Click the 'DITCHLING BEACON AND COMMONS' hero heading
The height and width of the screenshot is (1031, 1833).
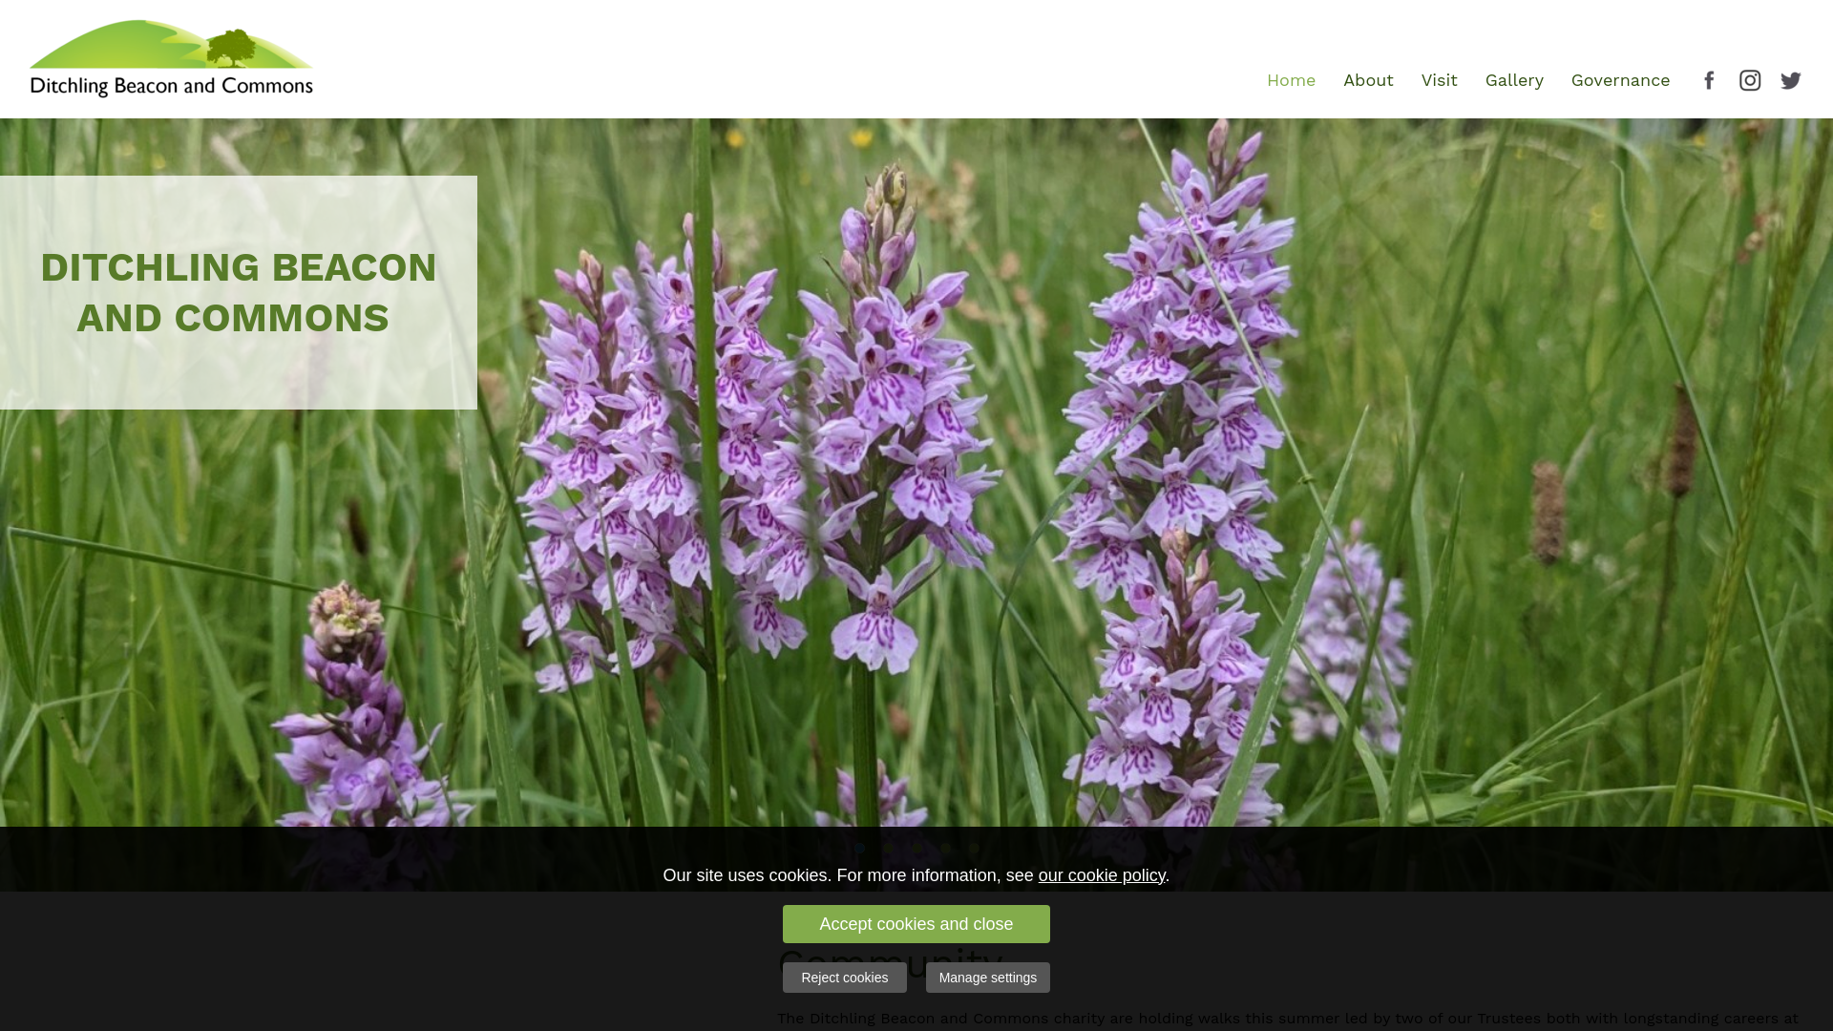click(239, 292)
